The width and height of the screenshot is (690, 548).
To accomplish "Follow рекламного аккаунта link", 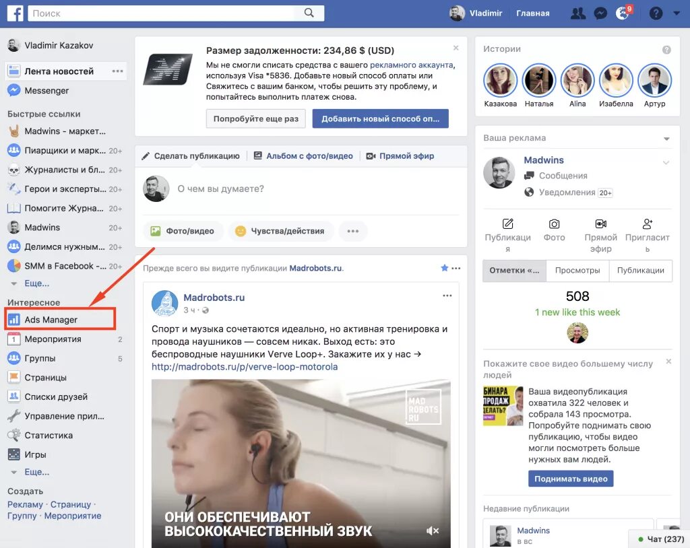I will click(x=412, y=65).
